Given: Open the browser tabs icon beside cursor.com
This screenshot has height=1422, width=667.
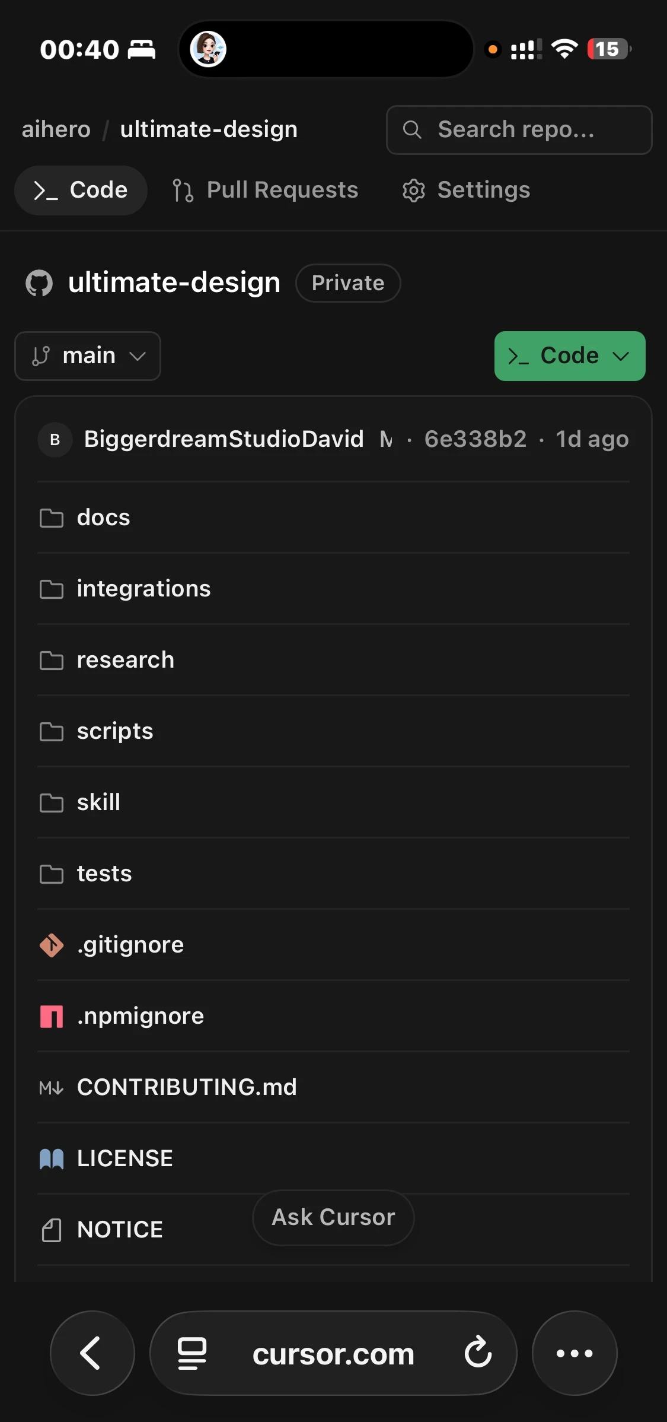Looking at the screenshot, I should [x=192, y=1353].
